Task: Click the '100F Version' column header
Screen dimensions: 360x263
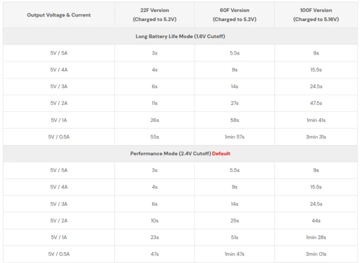Action: tap(316, 15)
